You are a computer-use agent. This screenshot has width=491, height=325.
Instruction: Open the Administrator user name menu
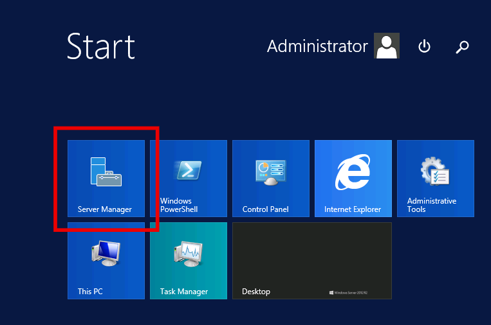click(317, 46)
